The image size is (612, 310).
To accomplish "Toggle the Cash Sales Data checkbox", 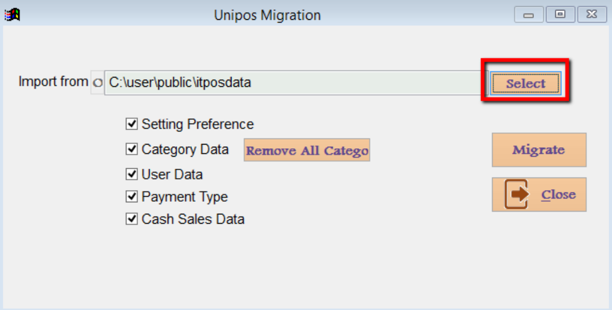I will click(131, 219).
